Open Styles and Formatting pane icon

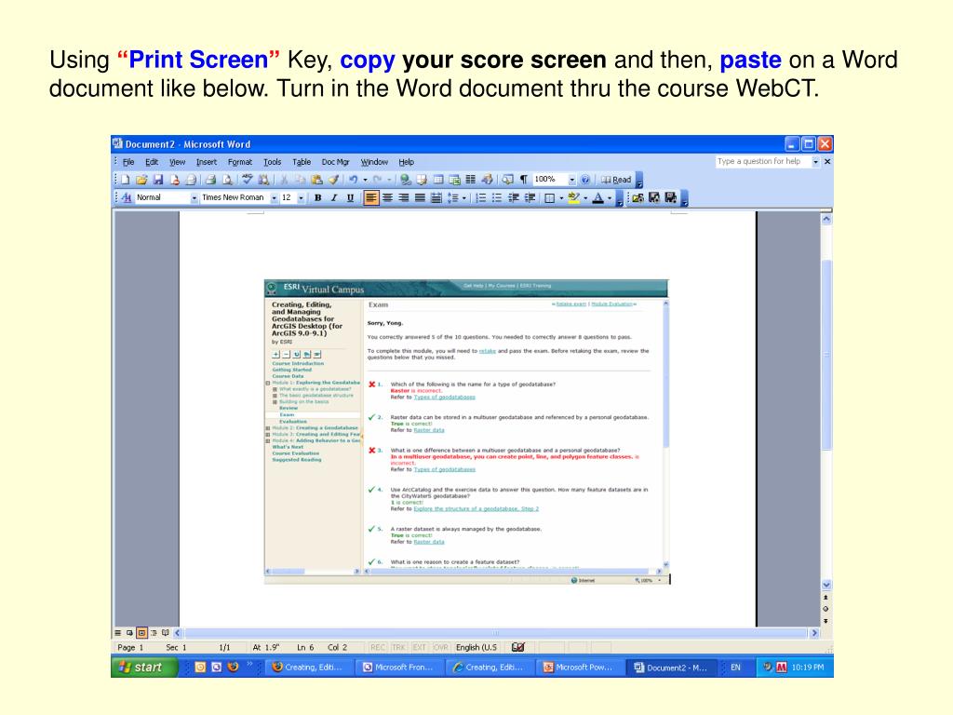click(x=127, y=197)
